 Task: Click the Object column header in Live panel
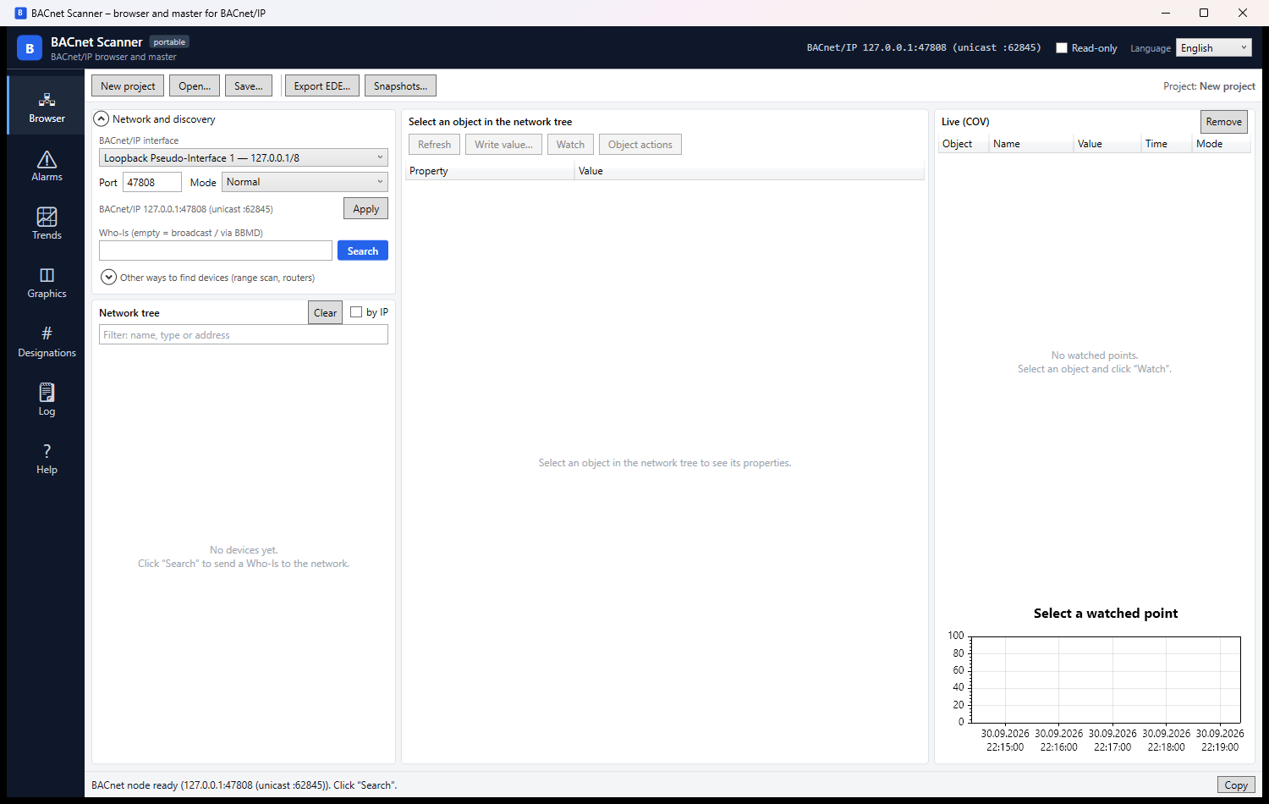click(964, 144)
